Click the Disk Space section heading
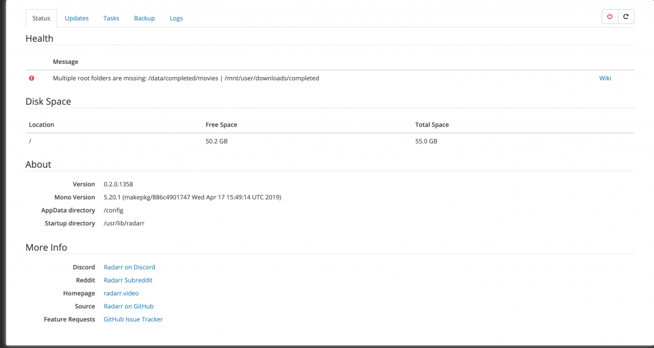The width and height of the screenshot is (654, 348). point(48,102)
